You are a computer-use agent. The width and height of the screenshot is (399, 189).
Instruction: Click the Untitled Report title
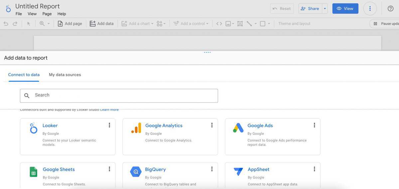pyautogui.click(x=38, y=6)
